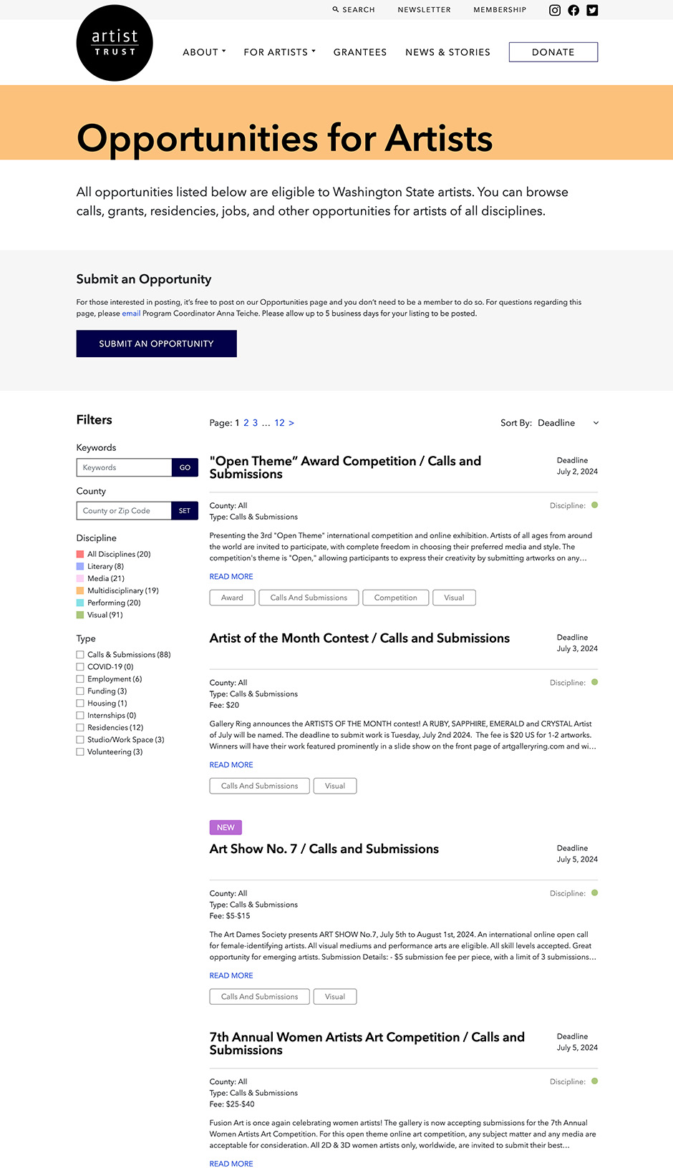Click Calls And Submissions tag under Open Theme

tap(309, 598)
